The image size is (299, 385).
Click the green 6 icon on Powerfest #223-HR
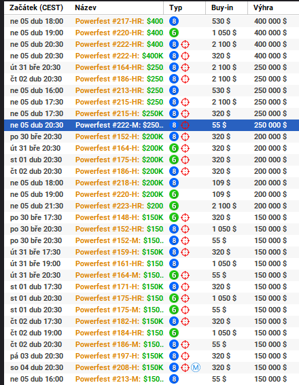point(174,206)
